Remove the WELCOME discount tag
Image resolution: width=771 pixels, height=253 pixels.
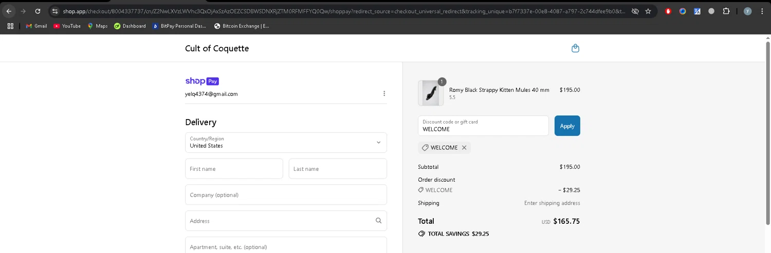tap(464, 147)
